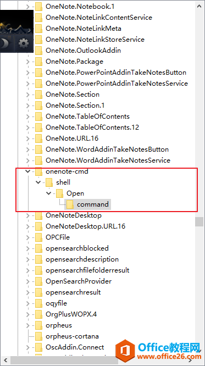
Task: Collapse the onenote-cmd key
Action: coord(28,171)
